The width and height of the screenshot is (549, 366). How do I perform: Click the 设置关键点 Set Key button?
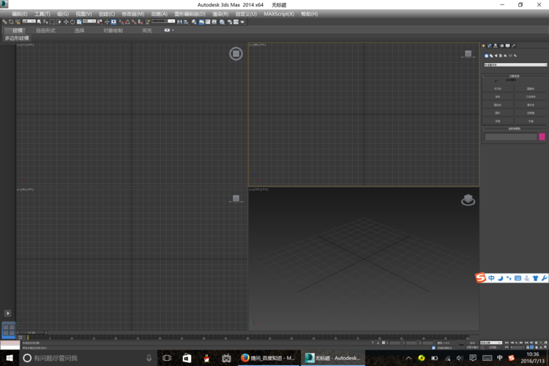click(472, 347)
